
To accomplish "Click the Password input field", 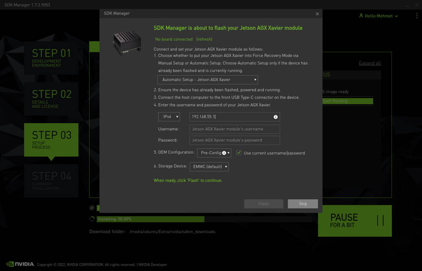I will pos(234,140).
